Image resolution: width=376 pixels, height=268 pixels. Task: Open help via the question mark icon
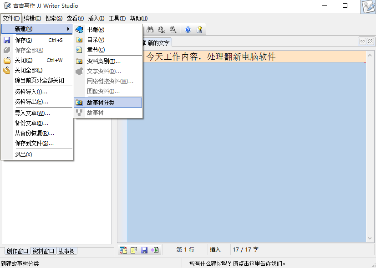[x=188, y=29]
